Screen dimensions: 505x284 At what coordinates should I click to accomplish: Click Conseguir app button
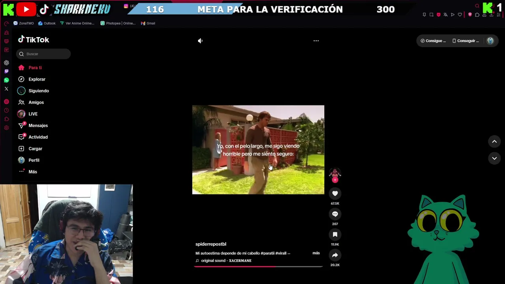tap(466, 41)
